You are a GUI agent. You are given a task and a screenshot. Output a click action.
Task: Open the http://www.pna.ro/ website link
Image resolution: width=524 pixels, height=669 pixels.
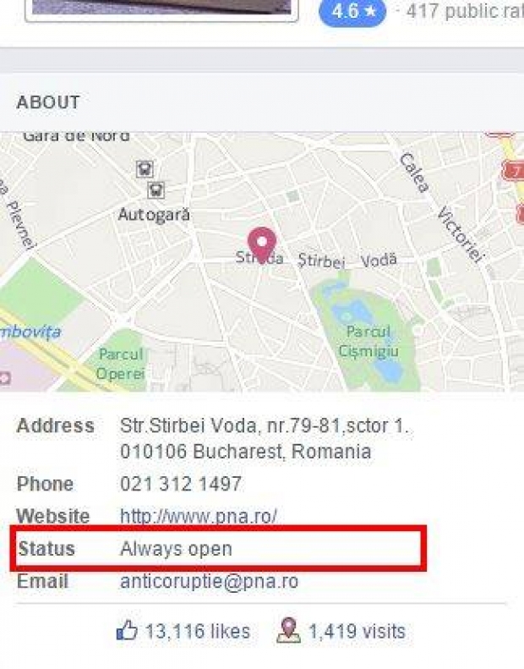pyautogui.click(x=199, y=516)
